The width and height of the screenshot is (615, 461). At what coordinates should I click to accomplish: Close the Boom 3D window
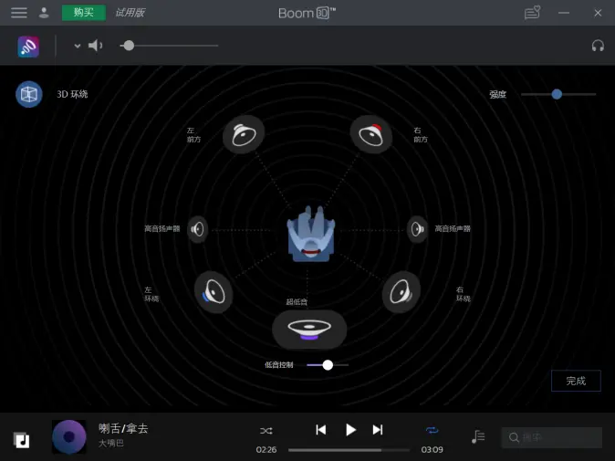click(x=598, y=13)
